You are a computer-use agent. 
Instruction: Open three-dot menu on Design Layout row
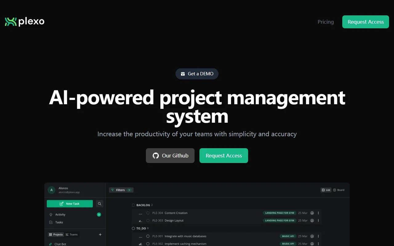point(318,220)
